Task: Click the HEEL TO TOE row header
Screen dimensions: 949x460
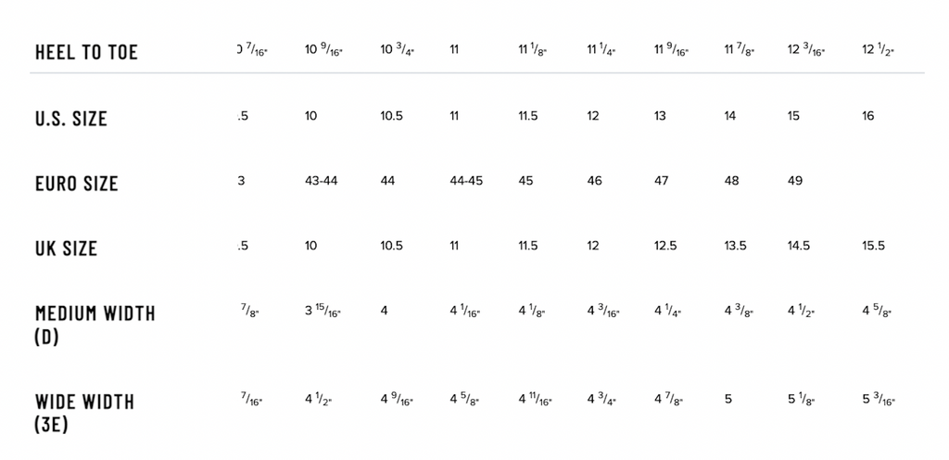Action: tap(86, 52)
